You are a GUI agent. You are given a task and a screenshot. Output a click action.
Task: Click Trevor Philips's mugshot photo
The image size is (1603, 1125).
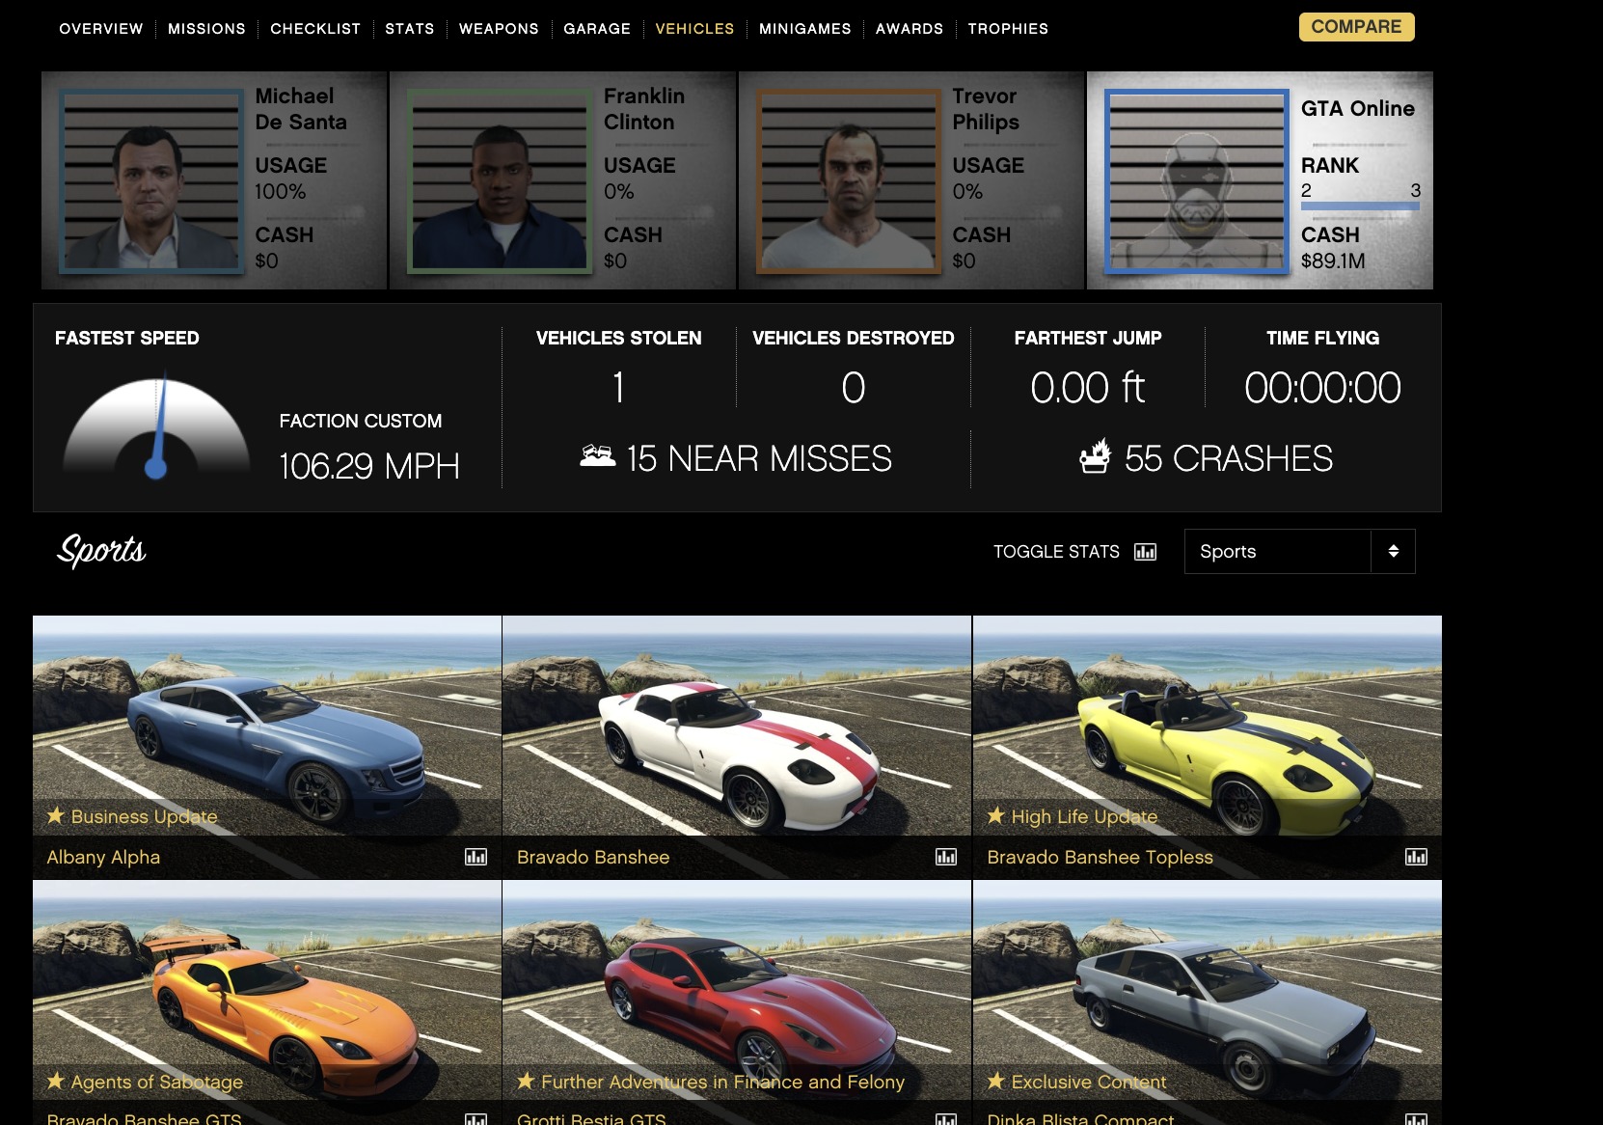click(x=849, y=180)
